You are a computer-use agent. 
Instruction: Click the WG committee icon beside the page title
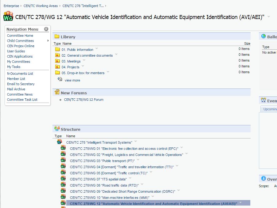(8, 16)
